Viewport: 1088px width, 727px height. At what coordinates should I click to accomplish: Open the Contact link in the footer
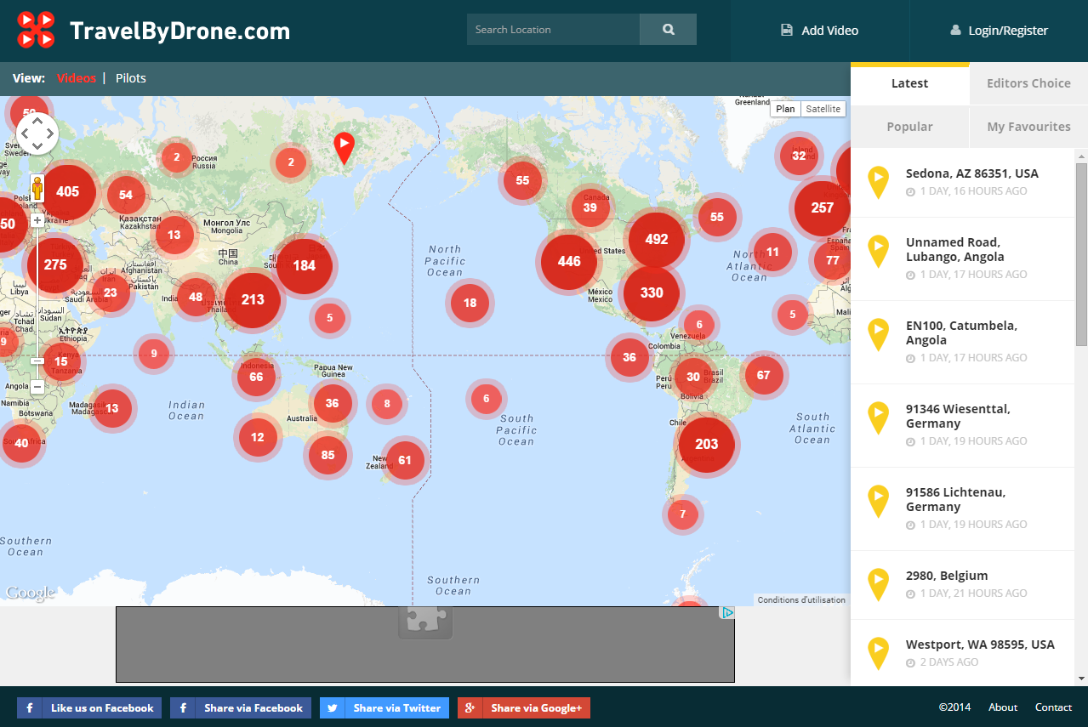click(x=1053, y=707)
